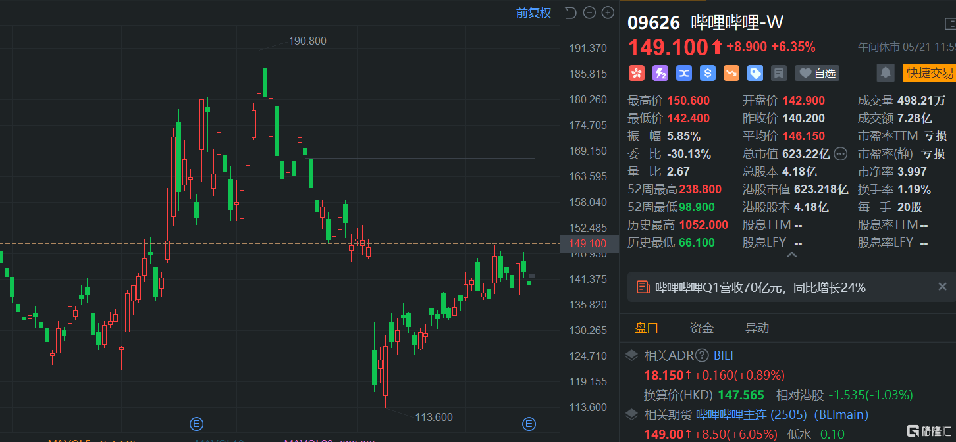Image resolution: width=956 pixels, height=442 pixels.
Task: Click the 市净率 3.997 value
Action: click(912, 172)
